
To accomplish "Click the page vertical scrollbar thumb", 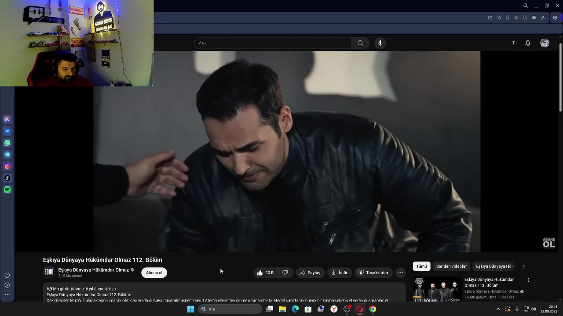I will click(x=560, y=77).
